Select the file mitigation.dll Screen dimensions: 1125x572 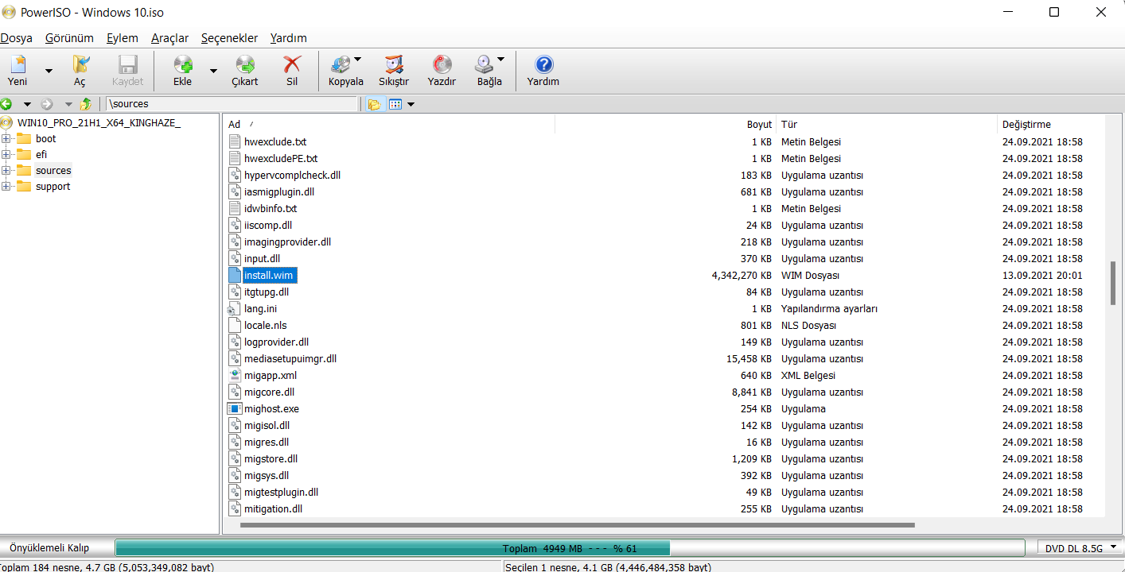click(x=274, y=508)
